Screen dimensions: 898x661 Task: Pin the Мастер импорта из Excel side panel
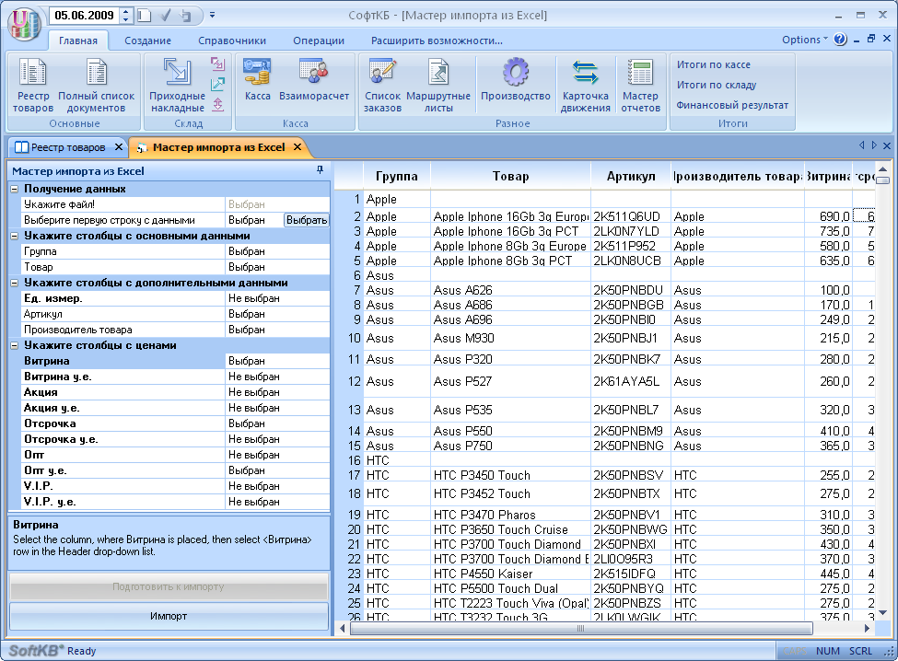pyautogui.click(x=320, y=170)
